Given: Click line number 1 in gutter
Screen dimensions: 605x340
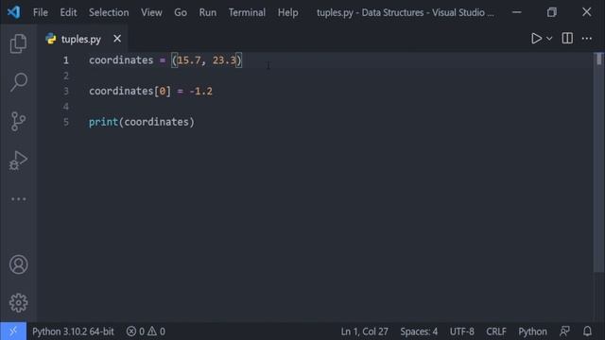Looking at the screenshot, I should click(66, 60).
